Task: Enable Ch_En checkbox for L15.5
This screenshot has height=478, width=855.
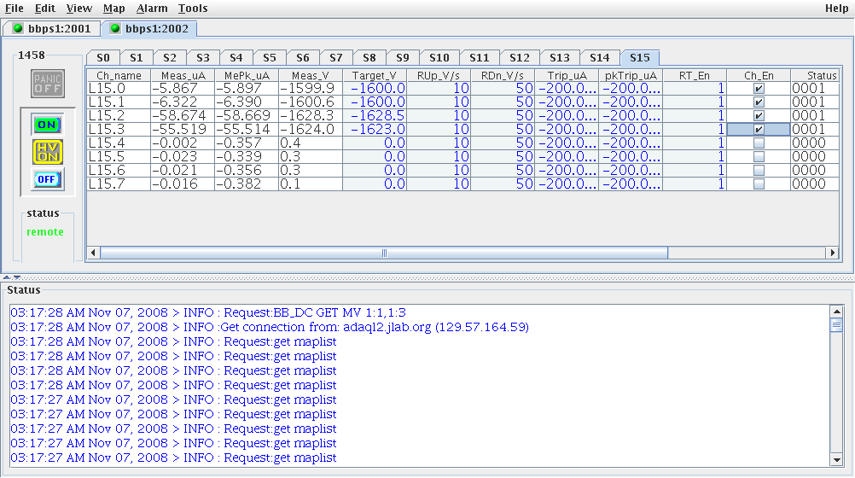Action: pyautogui.click(x=759, y=156)
